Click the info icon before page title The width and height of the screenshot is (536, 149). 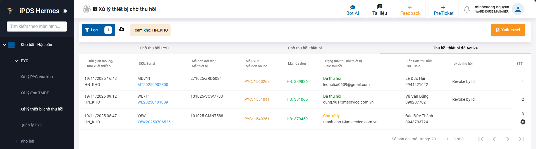[95, 9]
